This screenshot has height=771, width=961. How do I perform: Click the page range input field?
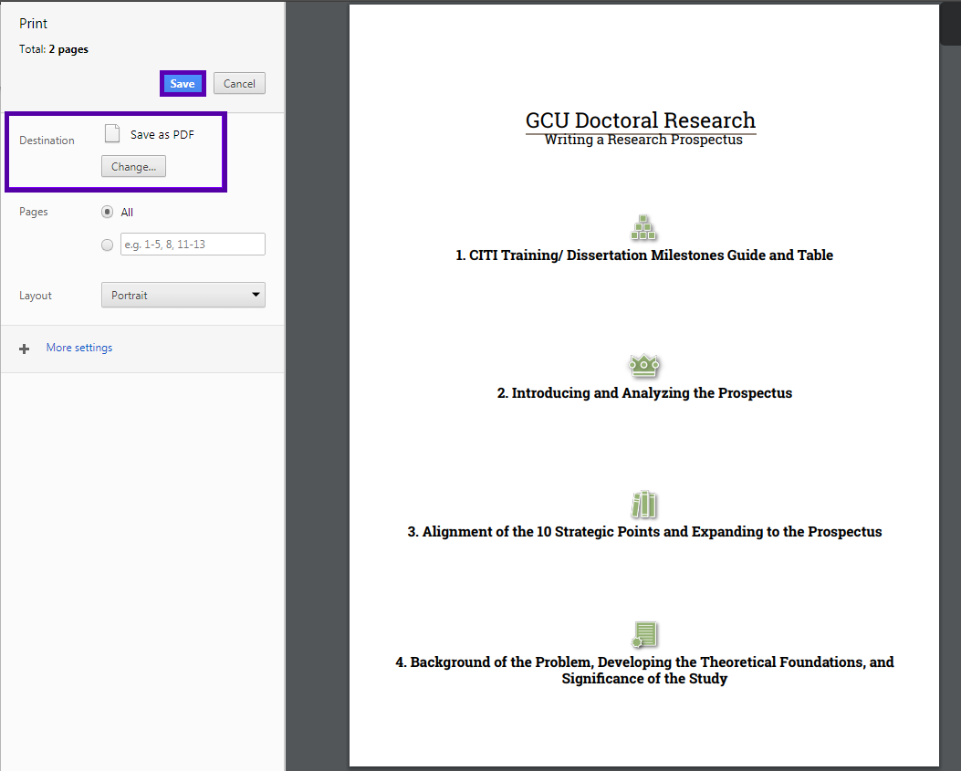193,244
